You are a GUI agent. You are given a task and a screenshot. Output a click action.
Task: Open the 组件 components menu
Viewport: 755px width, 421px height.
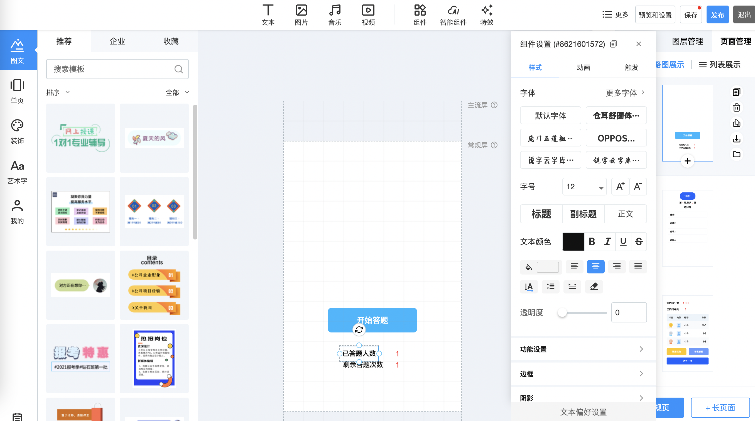pos(420,15)
